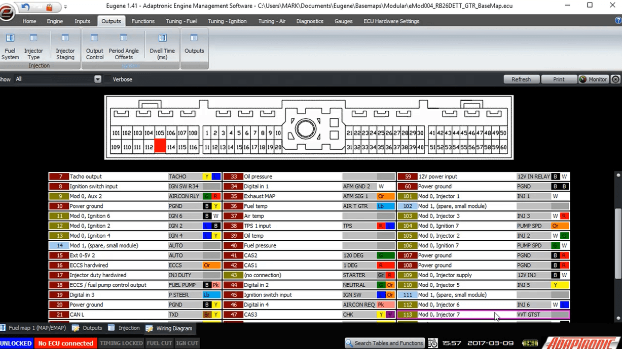Click the orange swatch on ECCS hardwired row

207,266
